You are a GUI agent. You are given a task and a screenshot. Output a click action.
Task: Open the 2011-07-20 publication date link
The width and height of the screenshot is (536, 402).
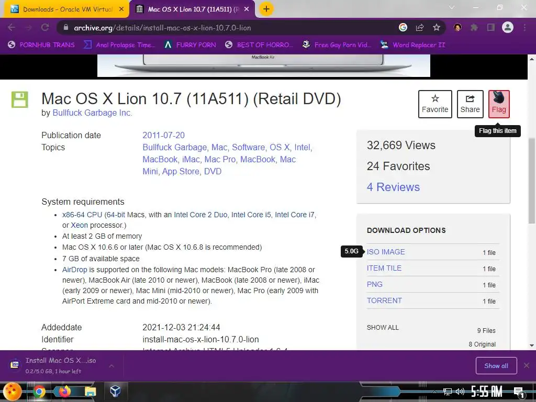coord(163,136)
